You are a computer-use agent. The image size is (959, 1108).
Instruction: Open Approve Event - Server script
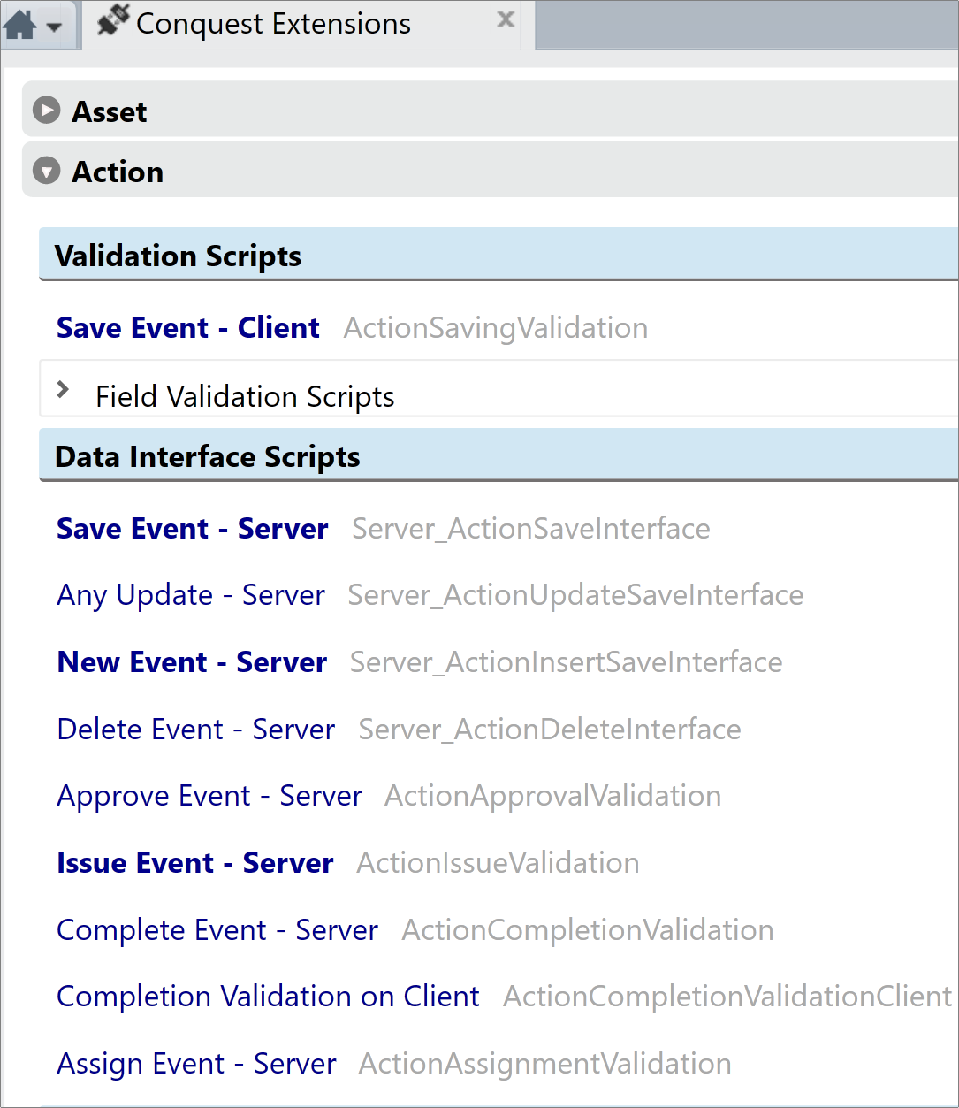click(x=209, y=796)
